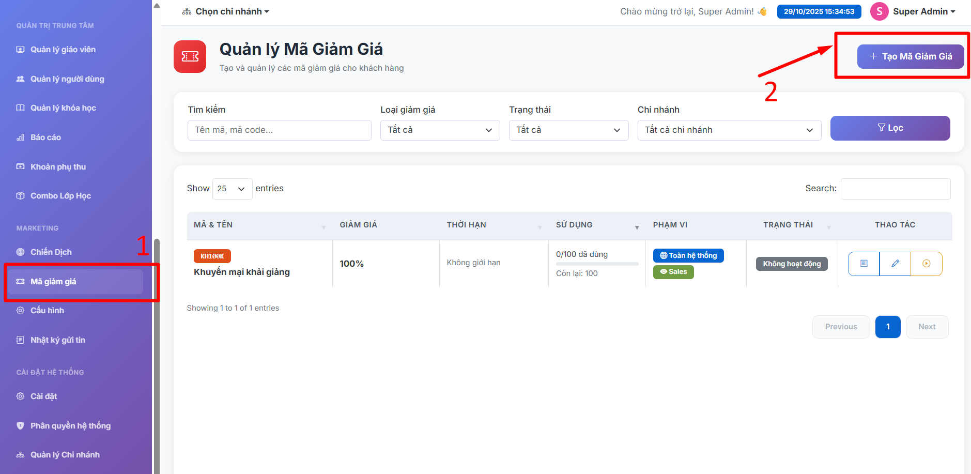Open the Loại giảm giá dropdown
The height and width of the screenshot is (474, 971).
pos(440,130)
